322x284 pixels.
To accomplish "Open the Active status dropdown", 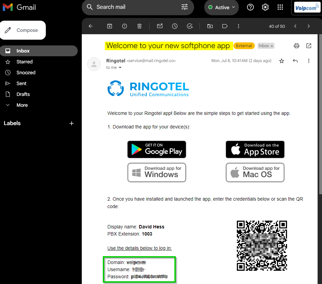I will tap(221, 7).
